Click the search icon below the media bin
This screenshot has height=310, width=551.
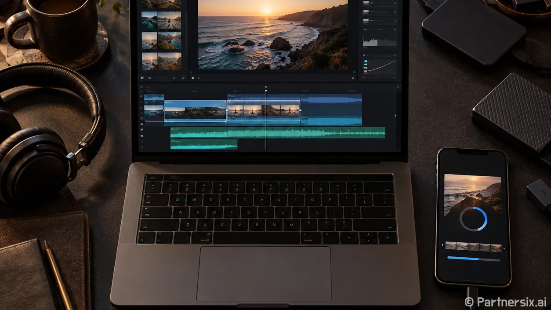[x=174, y=78]
